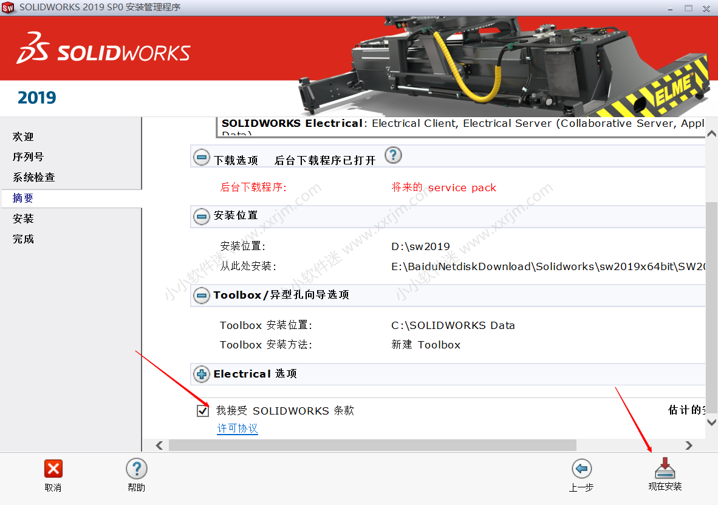718x505 pixels.
Task: Collapse the Toolbox/异型孔向导选项 section
Action: 201,296
